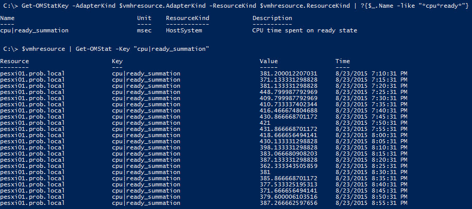Click the Time column header
Screen dimensions: 472x209
343,61
